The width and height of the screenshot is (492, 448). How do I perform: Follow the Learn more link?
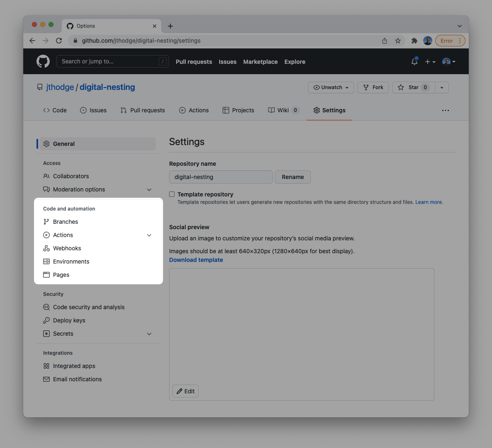pos(428,202)
